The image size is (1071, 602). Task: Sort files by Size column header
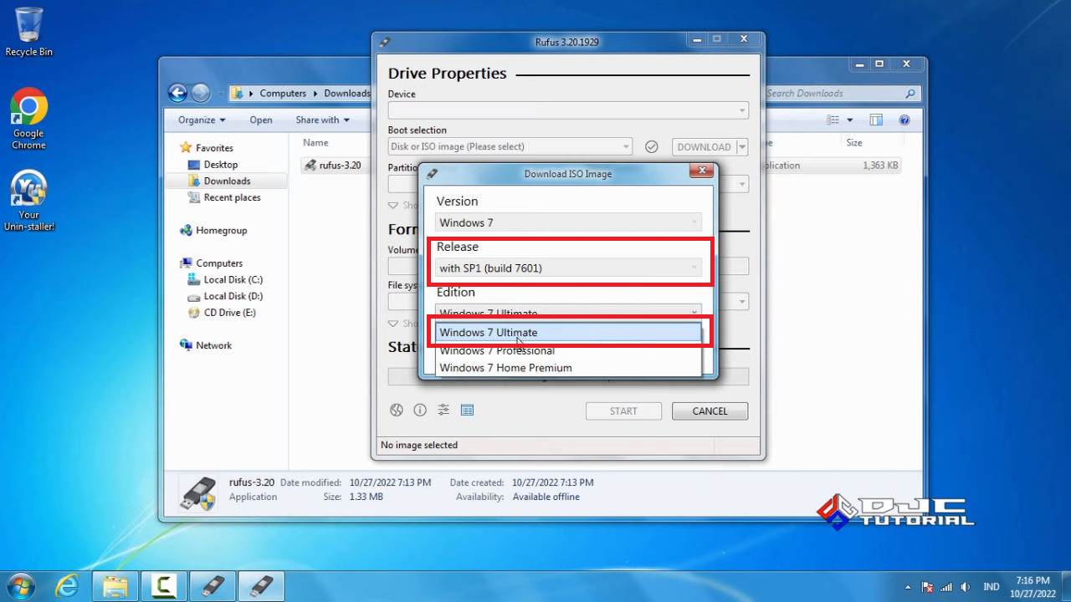(854, 143)
